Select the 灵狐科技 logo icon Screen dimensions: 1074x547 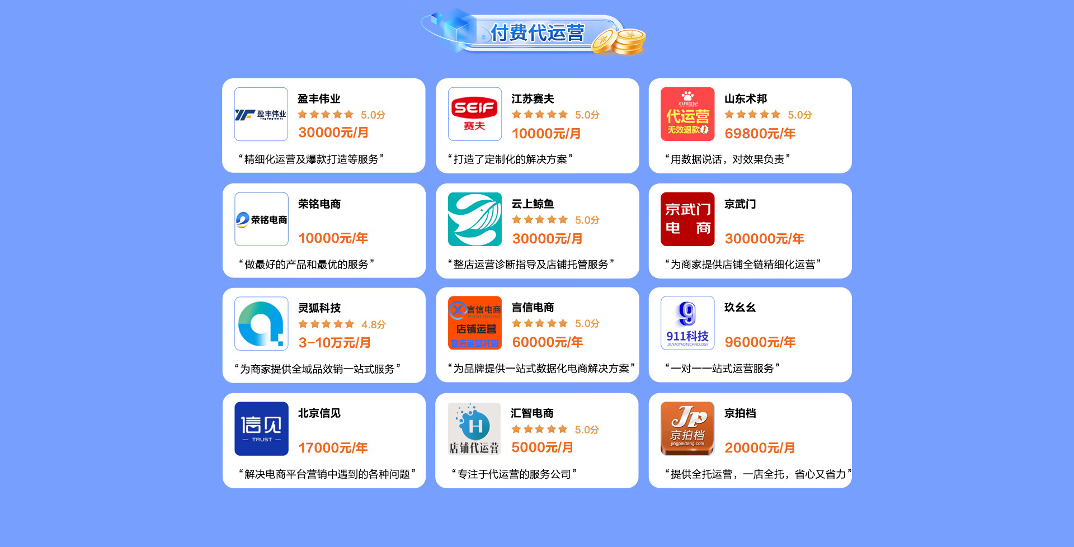coord(261,324)
